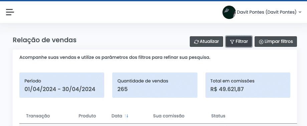Sort table by the Data column arrows
This screenshot has height=126, width=307.
(126, 116)
